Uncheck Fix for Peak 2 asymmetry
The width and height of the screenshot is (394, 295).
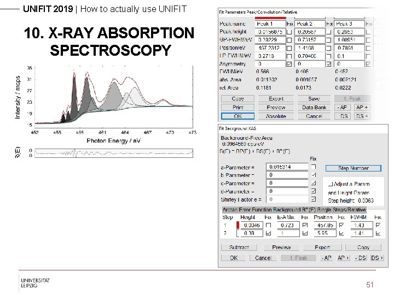[329, 64]
